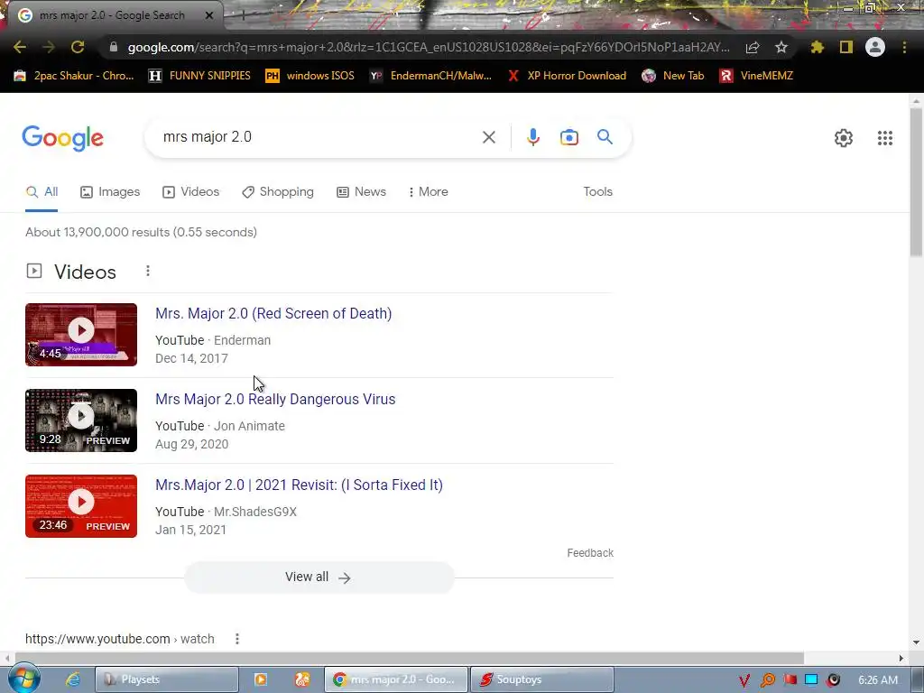This screenshot has height=693, width=924.
Task: Open options for youtube.com watch result
Action: 237,639
